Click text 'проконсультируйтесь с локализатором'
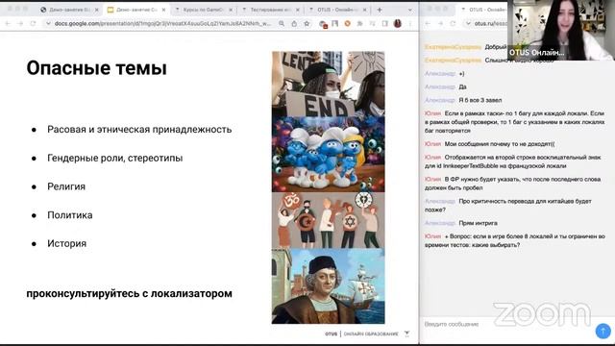The width and height of the screenshot is (615, 346). tap(129, 293)
